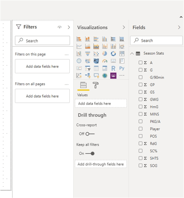Select the donut chart visualization
Viewport: 184px width, 198px height.
(x=113, y=53)
